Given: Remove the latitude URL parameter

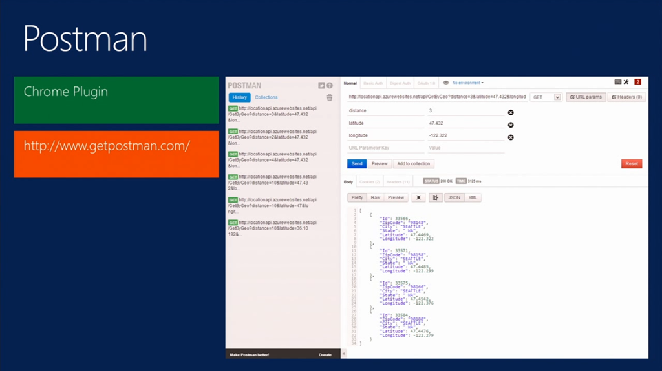Looking at the screenshot, I should pyautogui.click(x=511, y=125).
